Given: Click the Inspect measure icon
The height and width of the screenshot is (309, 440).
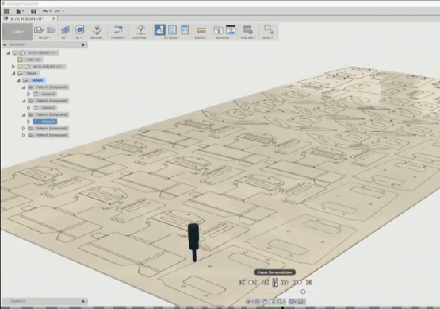Looking at the screenshot, I should pyautogui.click(x=201, y=30).
